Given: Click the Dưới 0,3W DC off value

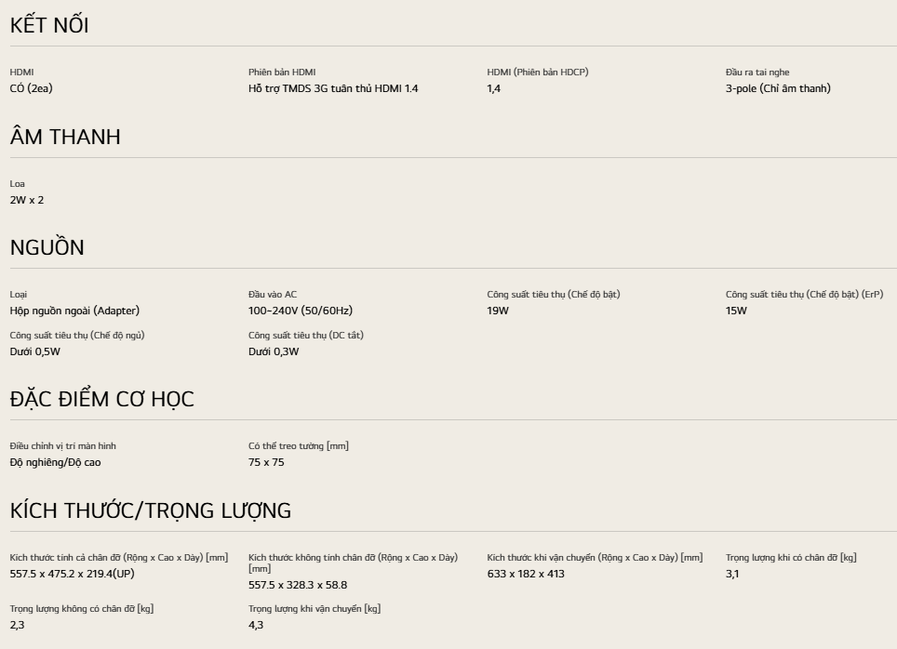Looking at the screenshot, I should pyautogui.click(x=274, y=351).
